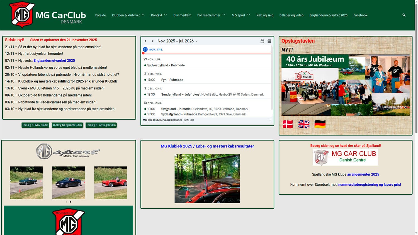Image resolution: width=418 pixels, height=235 pixels.
Task: Select the Danish flag language icon
Action: pyautogui.click(x=288, y=124)
